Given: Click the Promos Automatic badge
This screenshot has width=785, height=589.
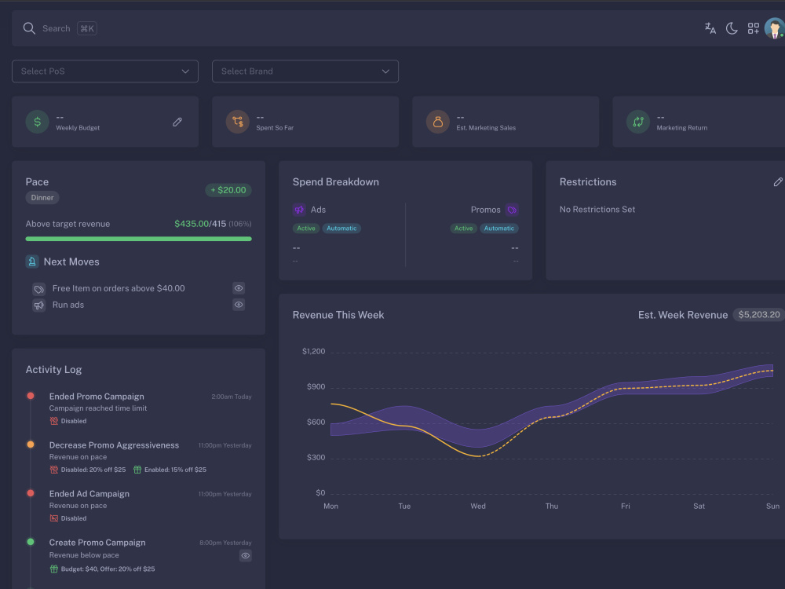Looking at the screenshot, I should [x=499, y=229].
